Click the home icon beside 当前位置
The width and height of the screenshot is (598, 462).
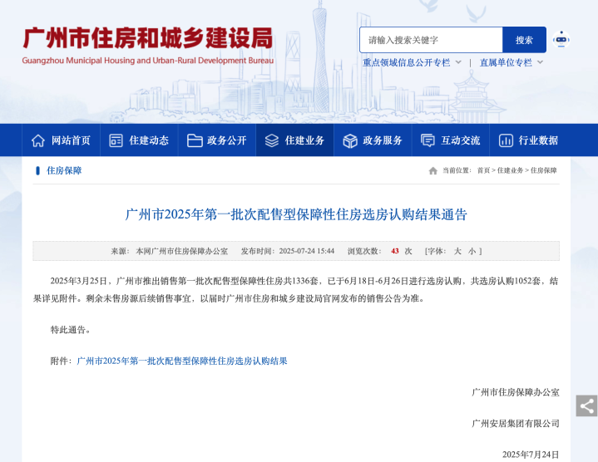432,170
